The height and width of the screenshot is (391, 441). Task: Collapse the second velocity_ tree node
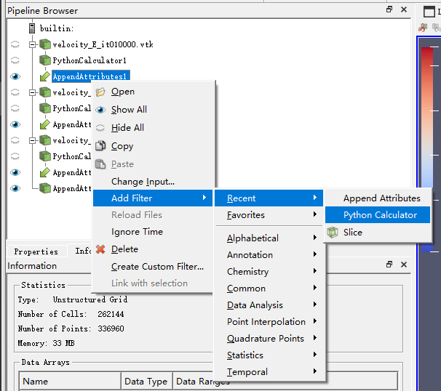click(33, 92)
